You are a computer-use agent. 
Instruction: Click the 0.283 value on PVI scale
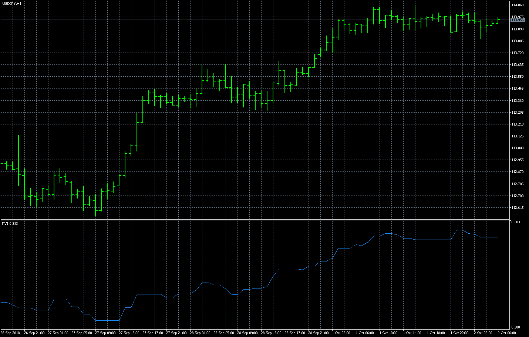tap(516, 222)
